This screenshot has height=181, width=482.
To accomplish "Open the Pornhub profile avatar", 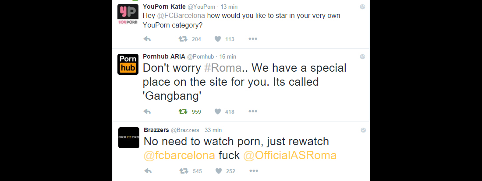I will (x=128, y=64).
